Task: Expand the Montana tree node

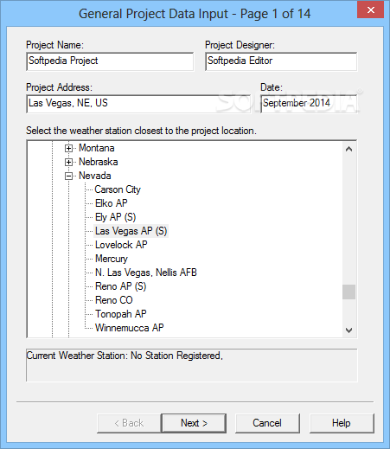Action: 68,148
